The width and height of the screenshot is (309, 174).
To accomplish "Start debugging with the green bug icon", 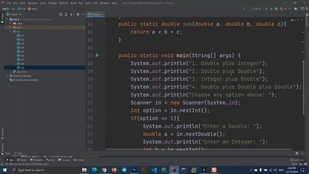I will tap(271, 9).
